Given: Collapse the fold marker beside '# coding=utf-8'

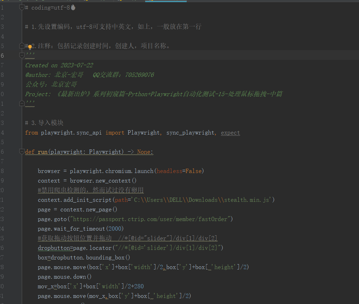Looking at the screenshot, I should [x=22, y=8].
